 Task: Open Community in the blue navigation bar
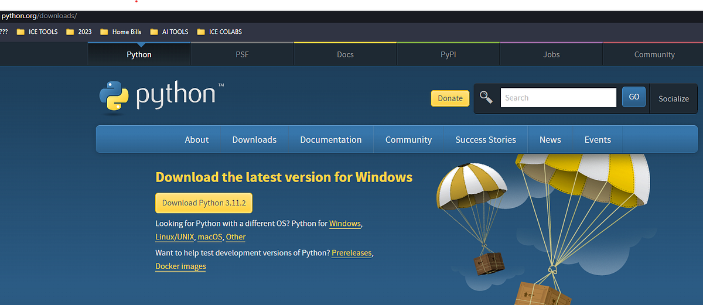pyautogui.click(x=408, y=139)
